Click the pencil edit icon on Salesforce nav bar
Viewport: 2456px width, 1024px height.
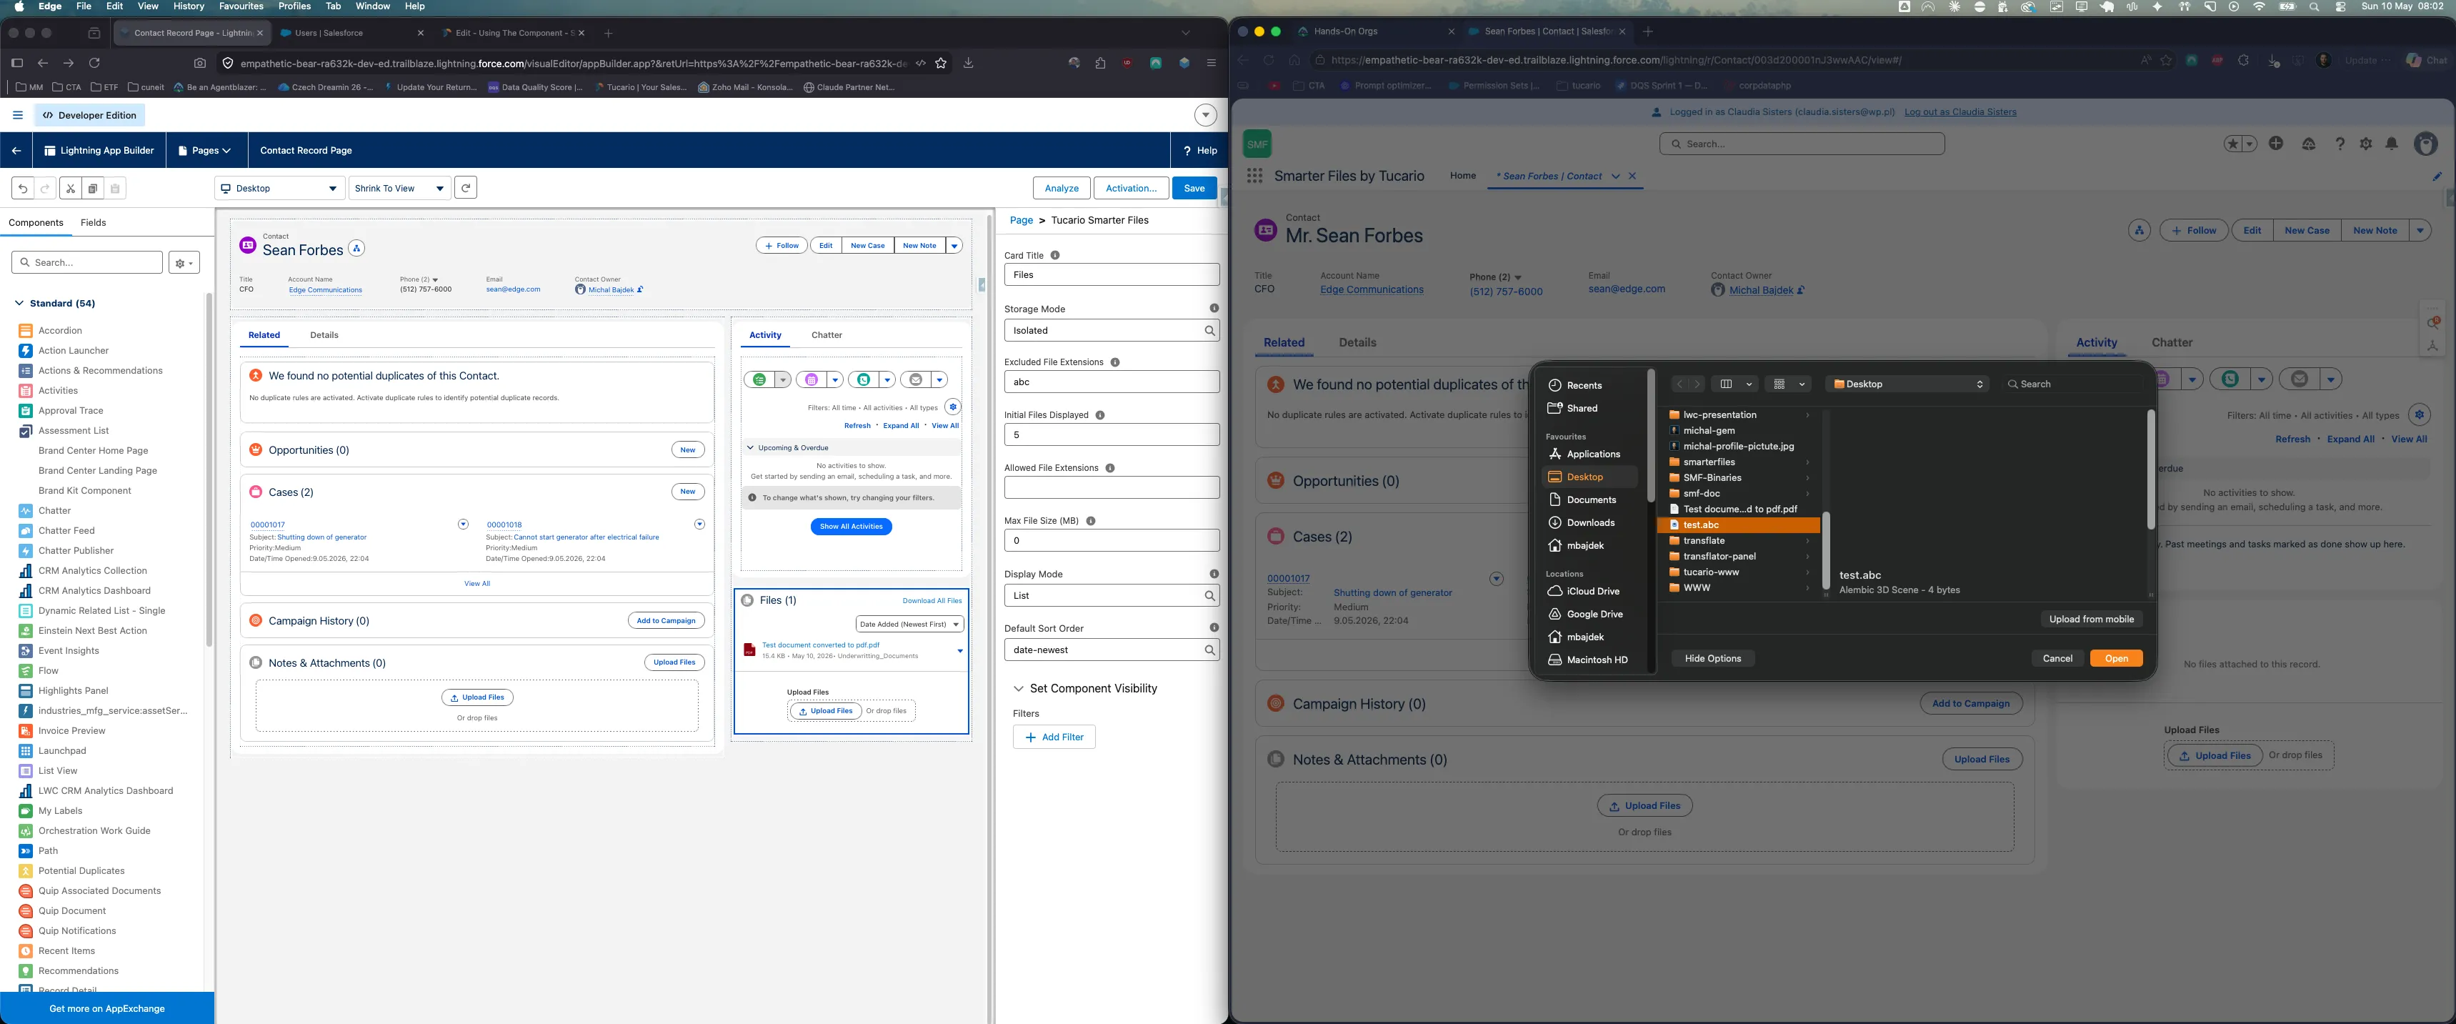2437,177
